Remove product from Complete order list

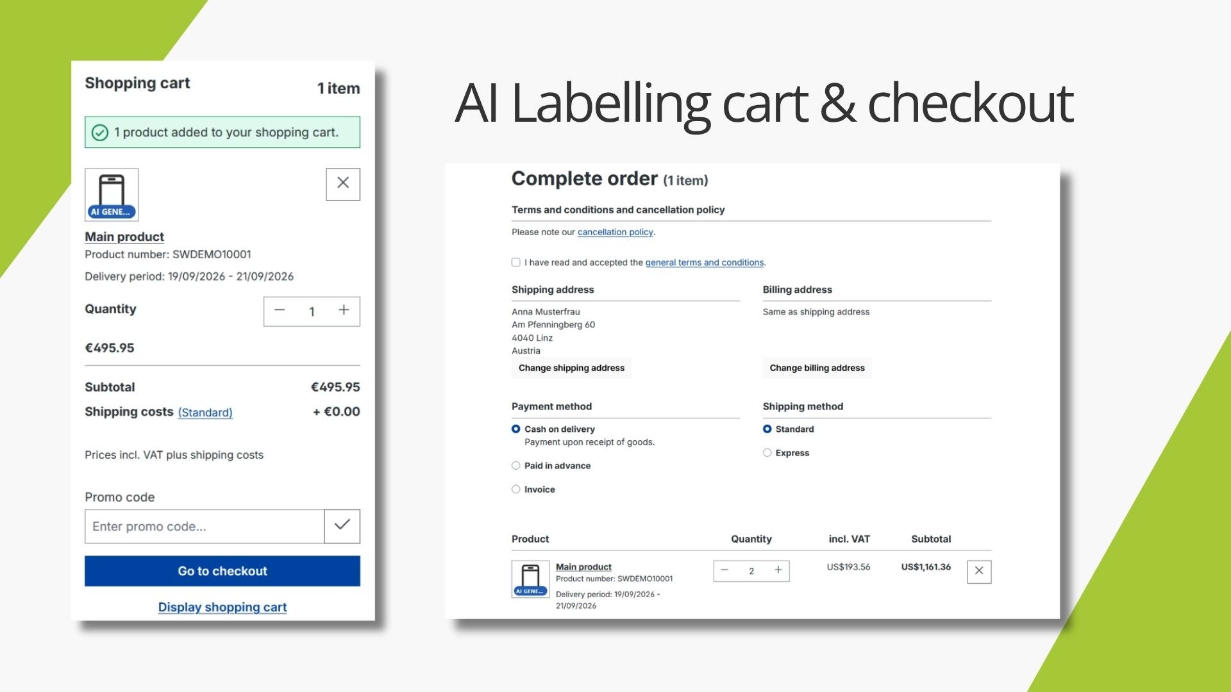(979, 572)
